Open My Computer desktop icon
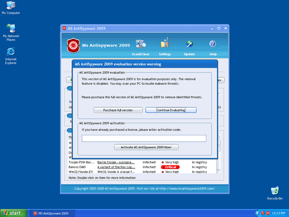 coord(10,7)
